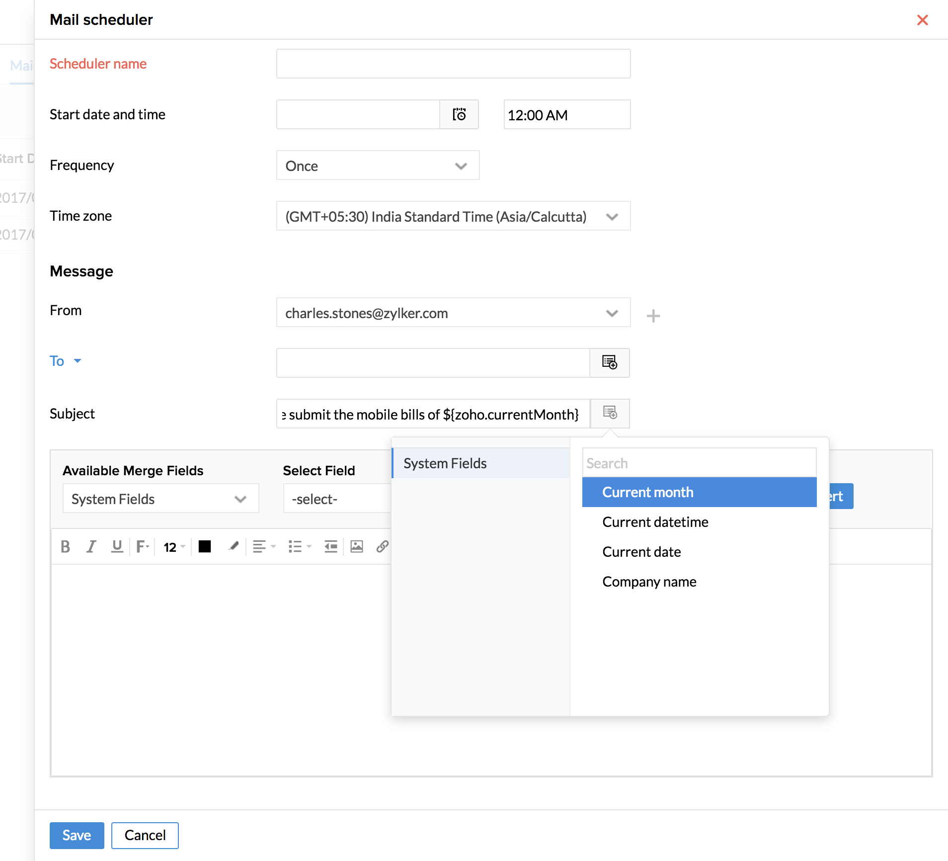Insert a hyperlink in the editor
Viewport: 948px width, 861px height.
pyautogui.click(x=382, y=547)
